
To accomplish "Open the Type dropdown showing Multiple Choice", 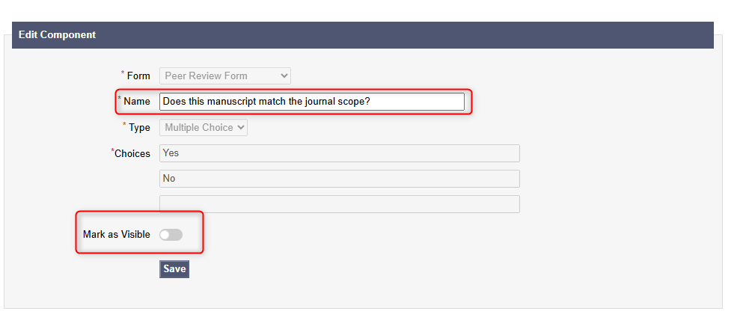I will coord(203,128).
